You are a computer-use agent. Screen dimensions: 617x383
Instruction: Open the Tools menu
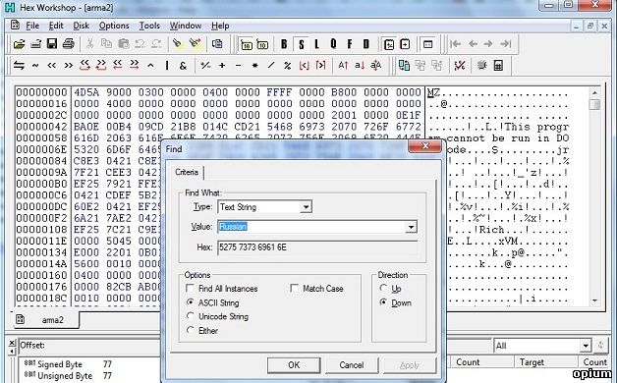click(x=149, y=26)
